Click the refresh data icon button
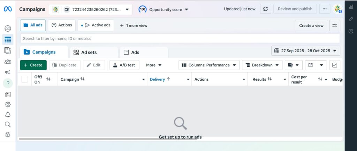The width and height of the screenshot is (357, 151). point(265,9)
